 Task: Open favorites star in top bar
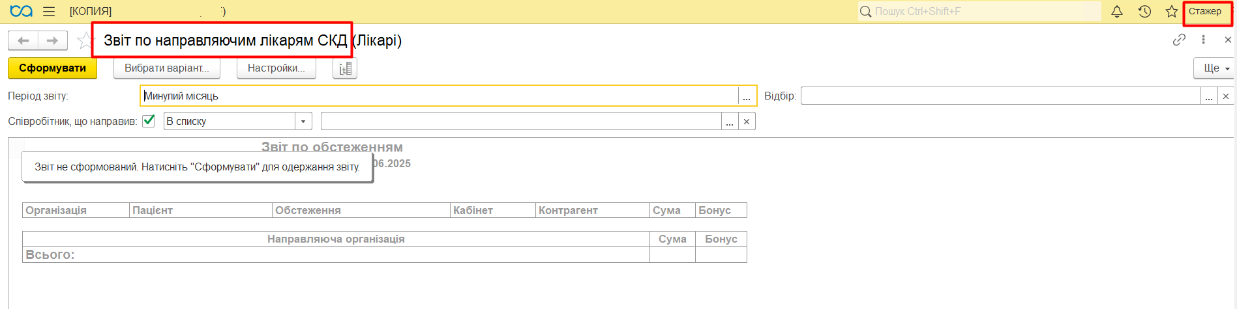[1172, 12]
